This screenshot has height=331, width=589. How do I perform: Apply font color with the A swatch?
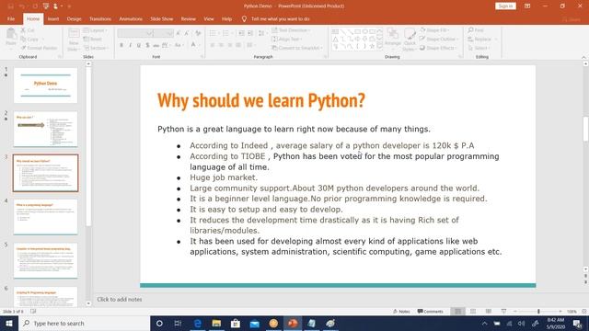[194, 45]
